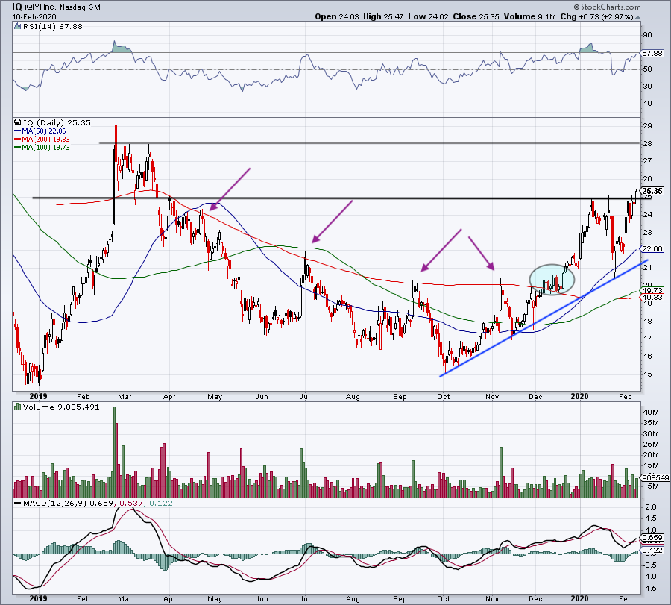Click the blue MA(50) legend line marker
Image resolution: width=671 pixels, height=605 pixels.
[x=17, y=131]
